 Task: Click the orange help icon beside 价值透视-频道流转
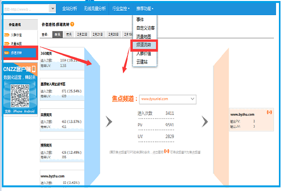[72, 24]
